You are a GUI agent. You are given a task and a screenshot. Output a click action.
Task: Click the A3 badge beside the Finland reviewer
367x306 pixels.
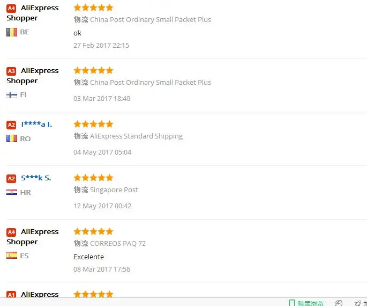[11, 71]
